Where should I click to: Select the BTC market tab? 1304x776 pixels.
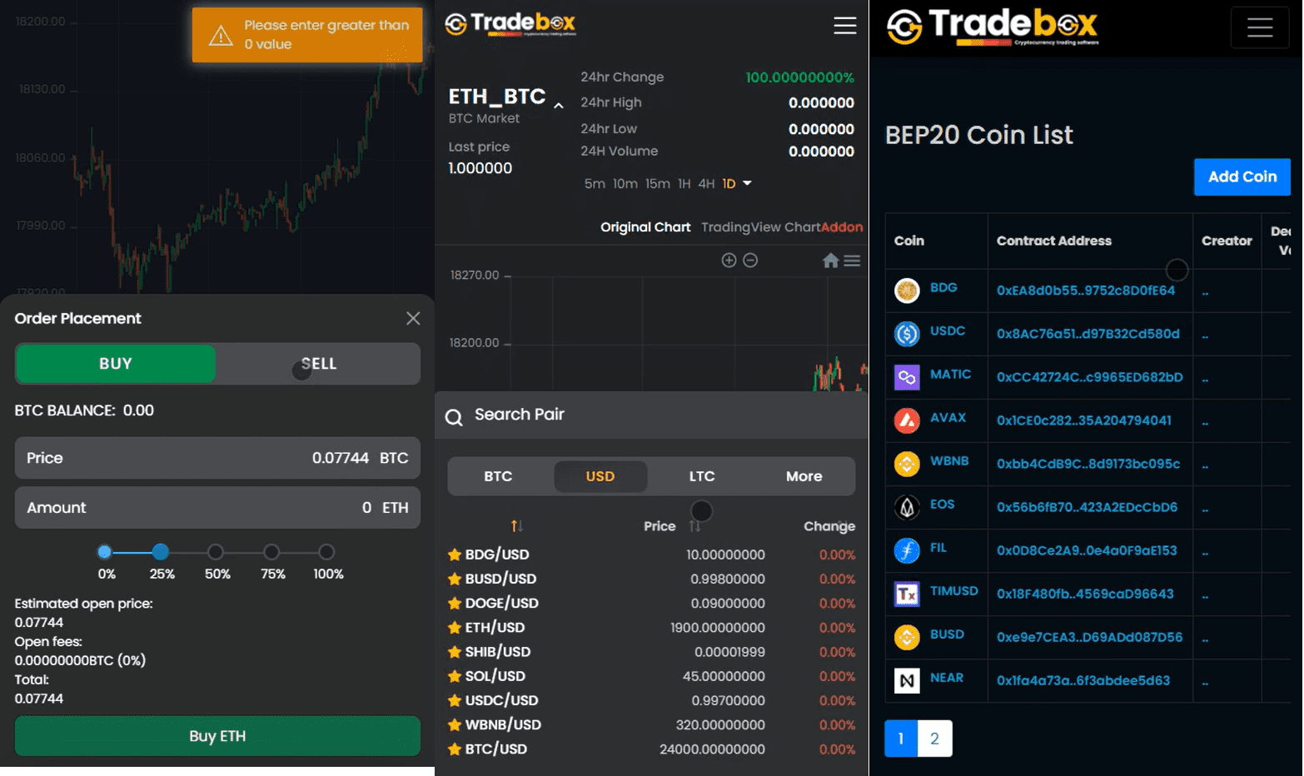coord(498,476)
